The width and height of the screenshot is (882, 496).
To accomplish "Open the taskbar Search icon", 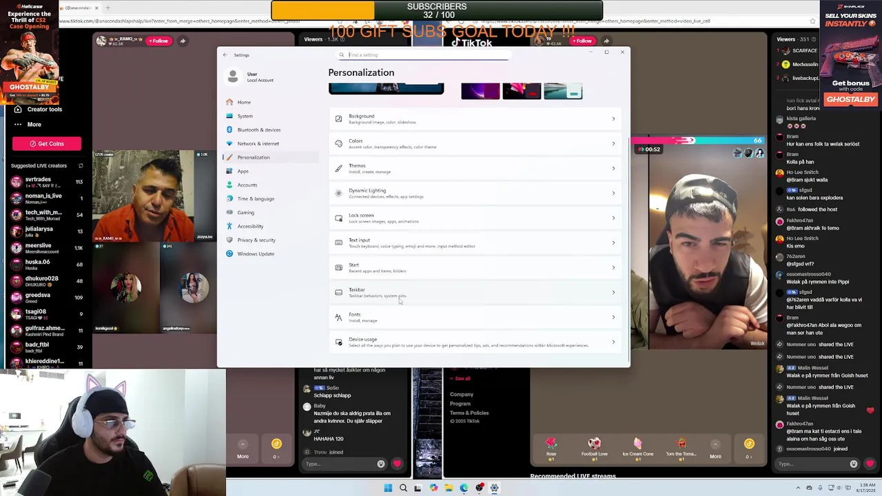I will pyautogui.click(x=403, y=488).
